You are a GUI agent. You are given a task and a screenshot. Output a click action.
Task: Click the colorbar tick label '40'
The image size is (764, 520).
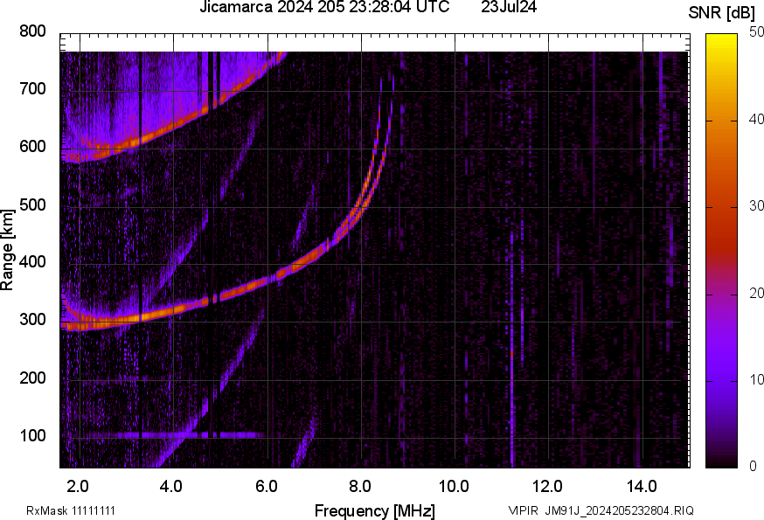click(x=756, y=119)
